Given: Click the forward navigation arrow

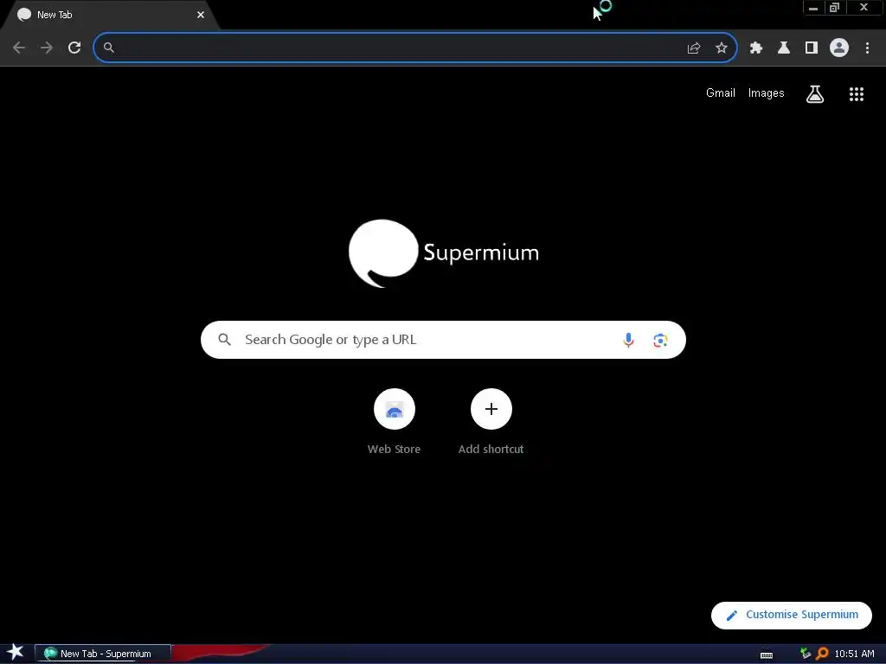Looking at the screenshot, I should pos(47,48).
